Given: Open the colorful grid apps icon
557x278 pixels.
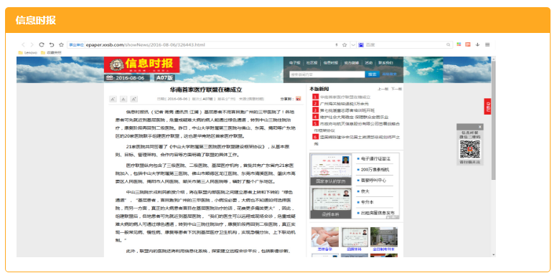Looking at the screenshot, I should 459,44.
